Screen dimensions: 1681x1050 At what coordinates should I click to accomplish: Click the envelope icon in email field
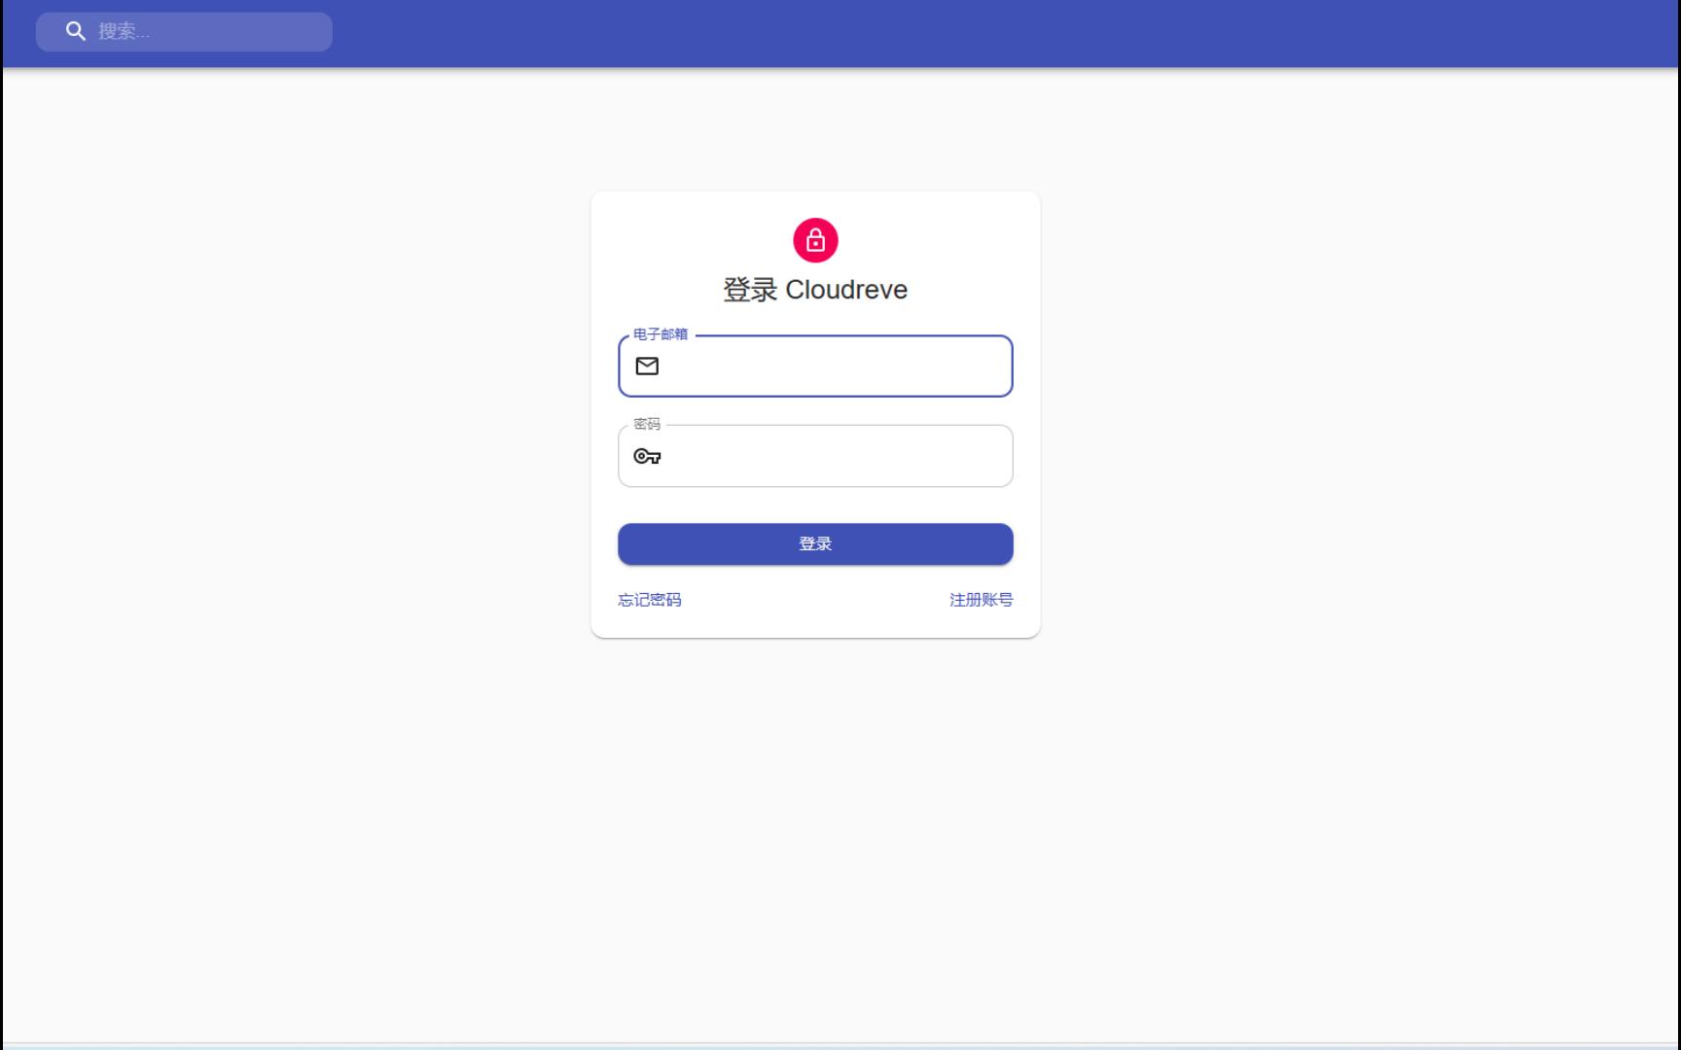point(647,366)
